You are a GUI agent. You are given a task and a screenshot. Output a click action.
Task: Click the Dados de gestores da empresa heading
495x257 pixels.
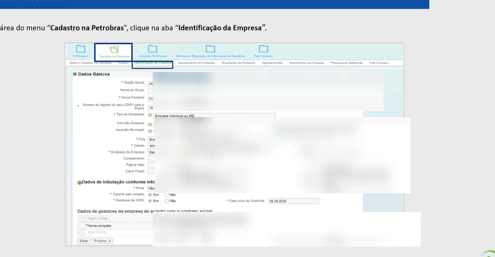(x=145, y=211)
